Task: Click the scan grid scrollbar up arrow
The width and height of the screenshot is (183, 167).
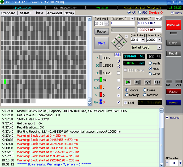Action: pos(90,19)
